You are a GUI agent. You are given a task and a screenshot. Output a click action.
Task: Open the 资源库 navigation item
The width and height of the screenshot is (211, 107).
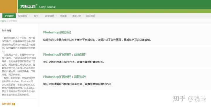(63, 16)
